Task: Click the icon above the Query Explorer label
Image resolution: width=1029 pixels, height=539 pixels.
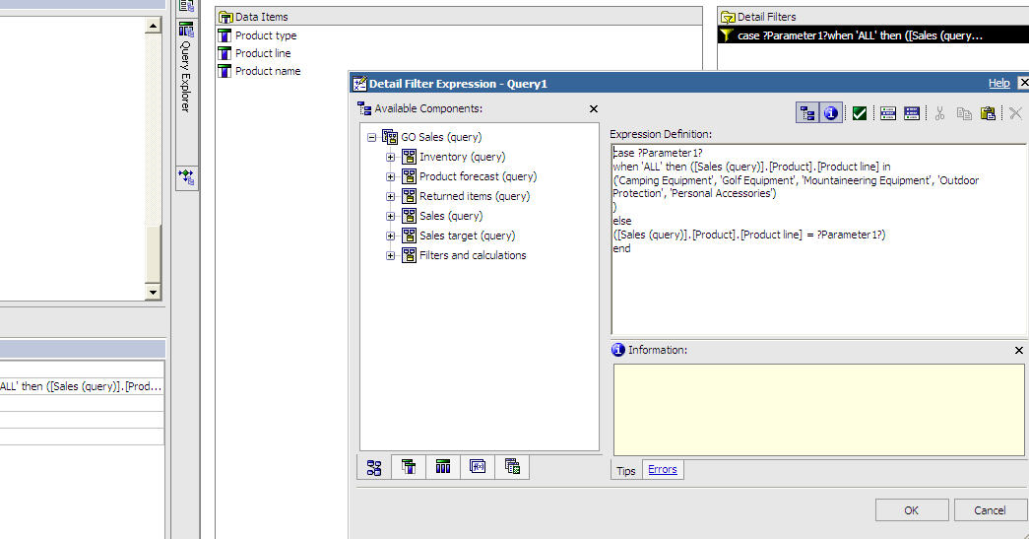Action: pos(186,29)
